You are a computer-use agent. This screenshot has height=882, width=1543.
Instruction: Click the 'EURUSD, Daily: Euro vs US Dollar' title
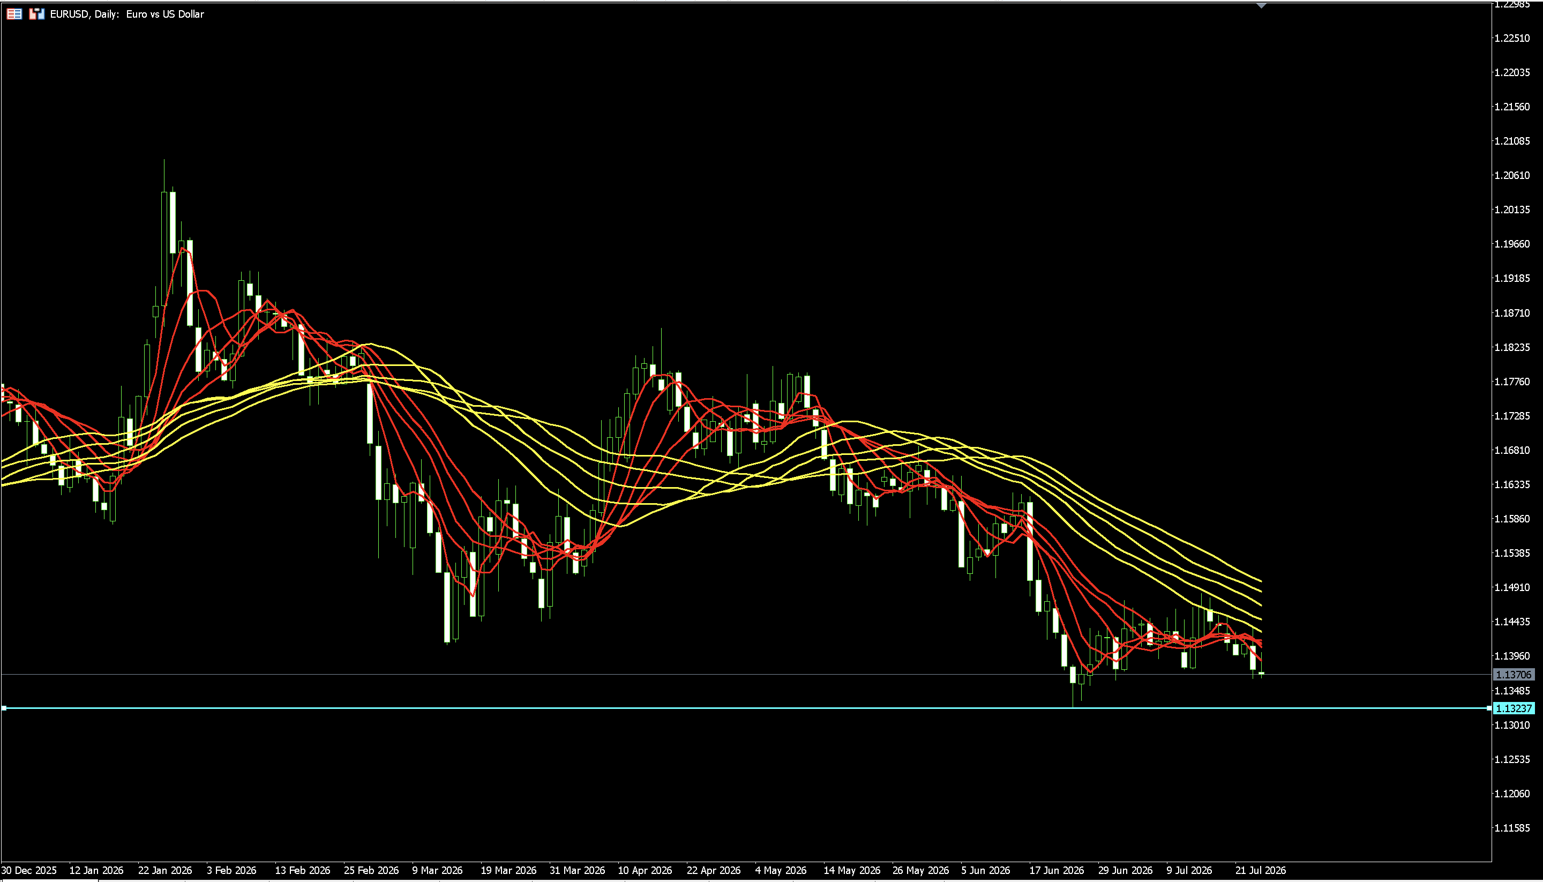click(127, 14)
